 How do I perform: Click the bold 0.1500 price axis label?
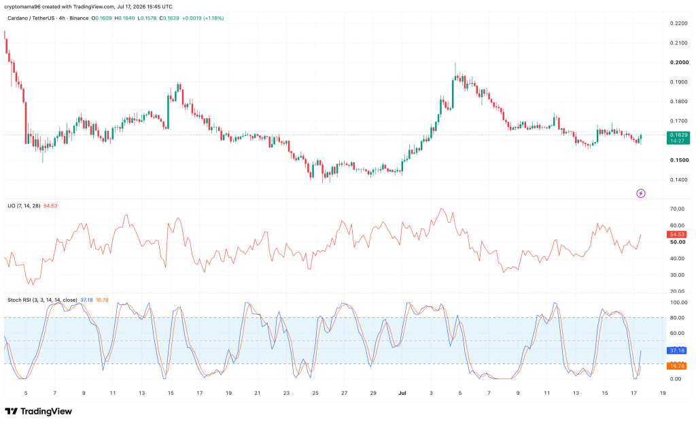click(679, 160)
